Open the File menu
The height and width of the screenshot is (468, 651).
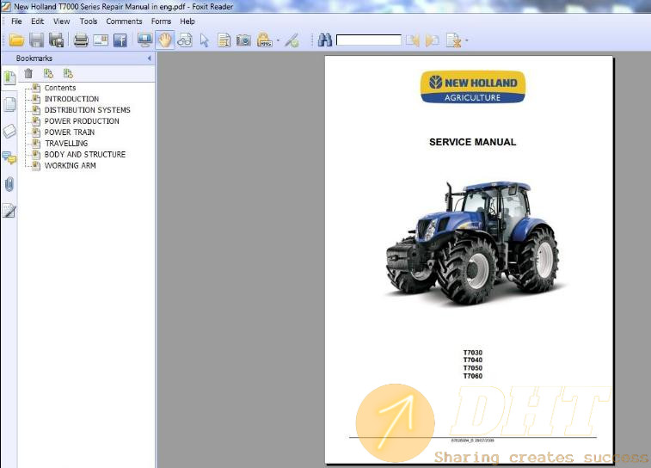[x=16, y=22]
